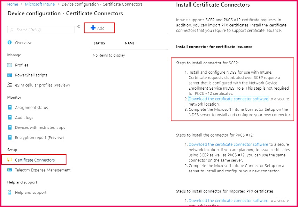Image resolution: width=298 pixels, height=207 pixels.
Task: Open Help and support menu item
Action: [31, 192]
